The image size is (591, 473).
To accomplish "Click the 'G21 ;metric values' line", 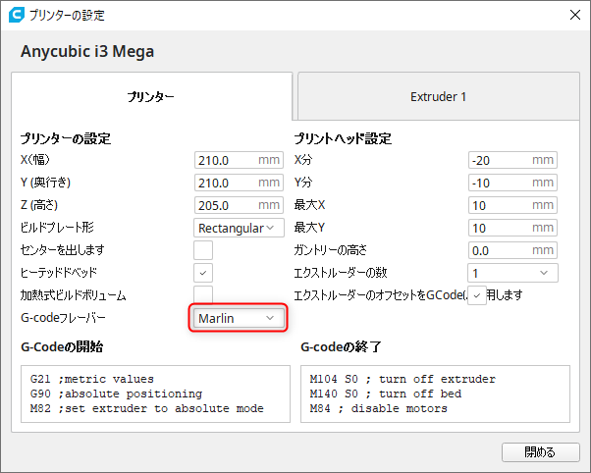I will tap(92, 379).
